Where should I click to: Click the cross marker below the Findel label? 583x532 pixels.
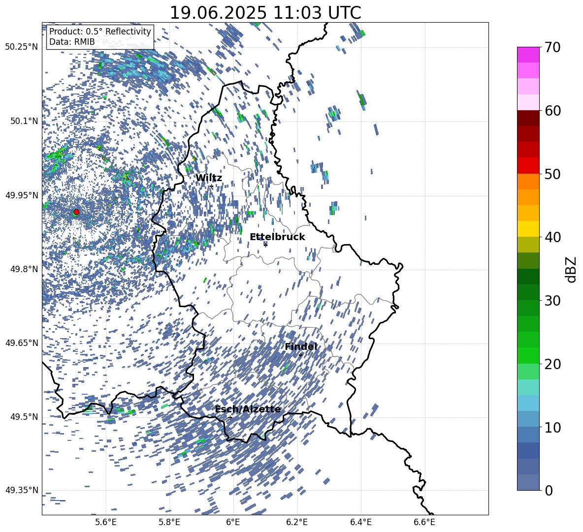pos(300,355)
